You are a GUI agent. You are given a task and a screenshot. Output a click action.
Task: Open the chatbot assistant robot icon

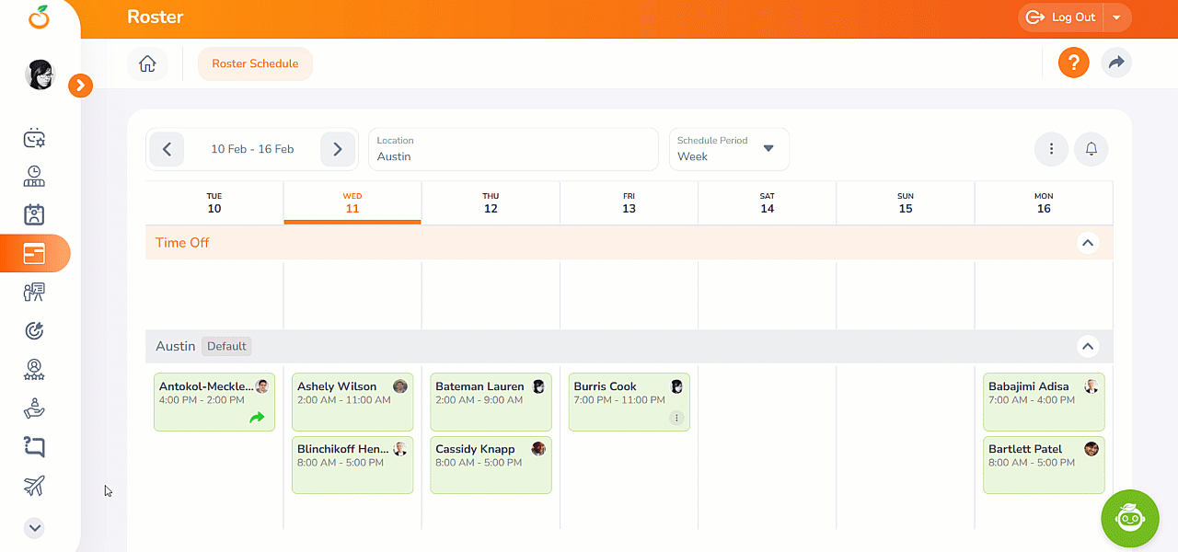[x=1130, y=519]
